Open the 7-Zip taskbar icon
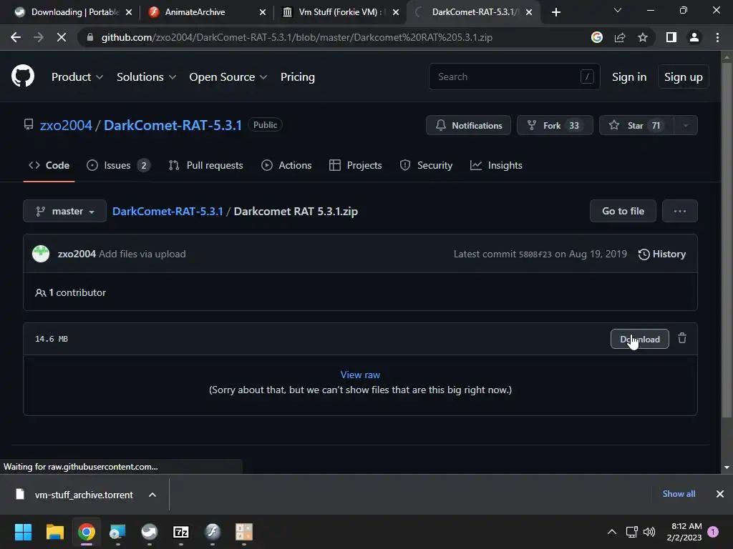This screenshot has width=733, height=549. tap(181, 532)
